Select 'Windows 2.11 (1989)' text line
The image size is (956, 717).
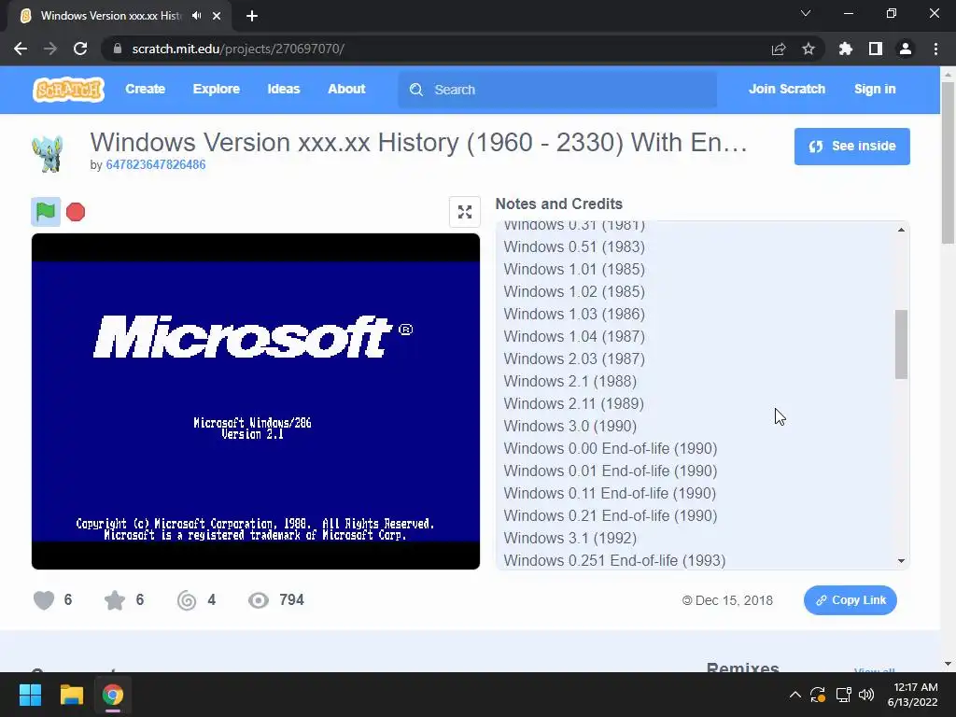574,403
